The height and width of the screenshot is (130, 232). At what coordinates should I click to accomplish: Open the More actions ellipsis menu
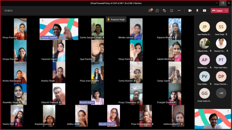click(179, 11)
